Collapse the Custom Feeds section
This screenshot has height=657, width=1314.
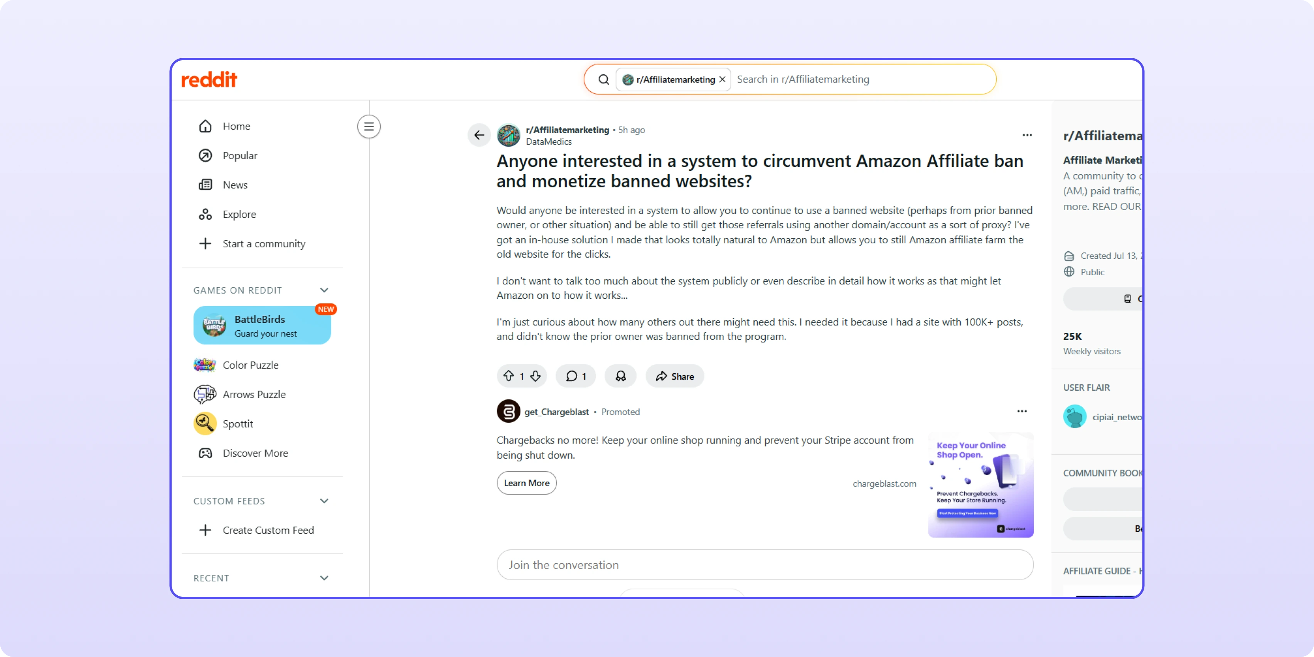click(x=324, y=501)
